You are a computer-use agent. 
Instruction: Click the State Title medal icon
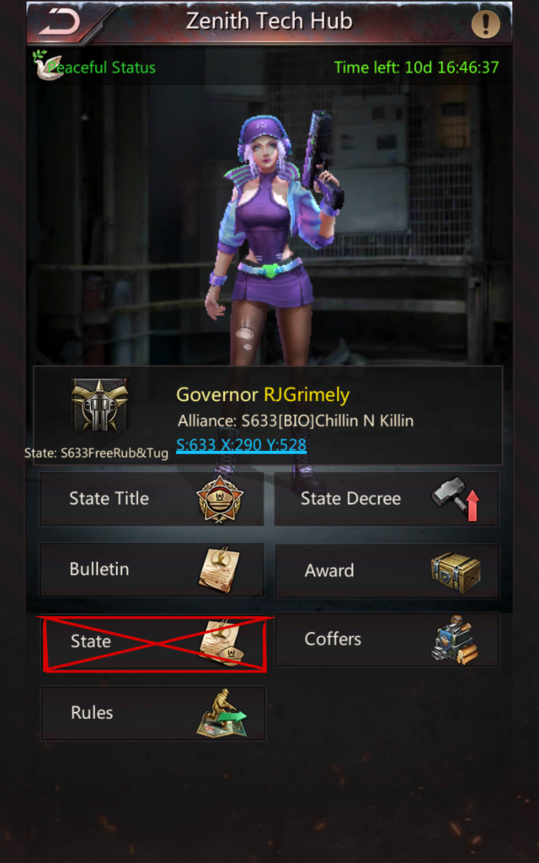point(220,499)
